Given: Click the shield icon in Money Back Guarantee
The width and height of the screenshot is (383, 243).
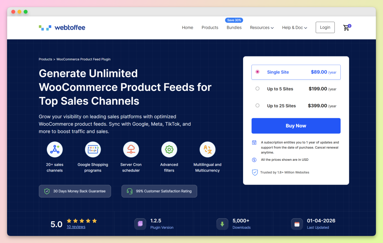Looking at the screenshot, I should click(47, 191).
